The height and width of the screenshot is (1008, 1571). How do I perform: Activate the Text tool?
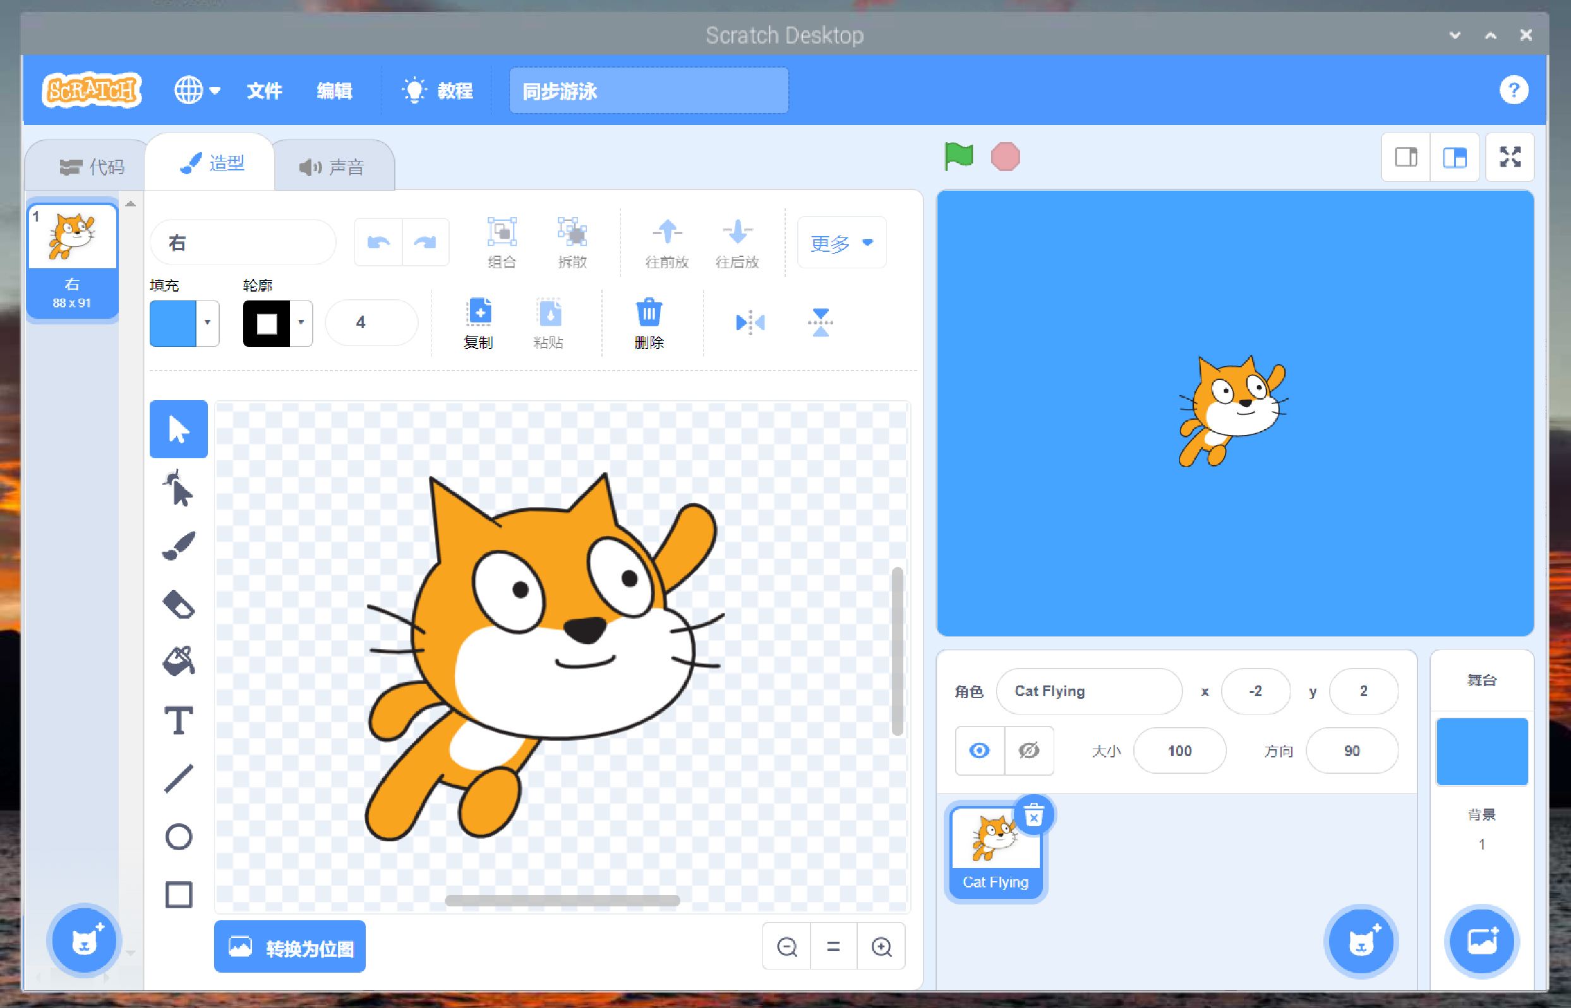178,721
